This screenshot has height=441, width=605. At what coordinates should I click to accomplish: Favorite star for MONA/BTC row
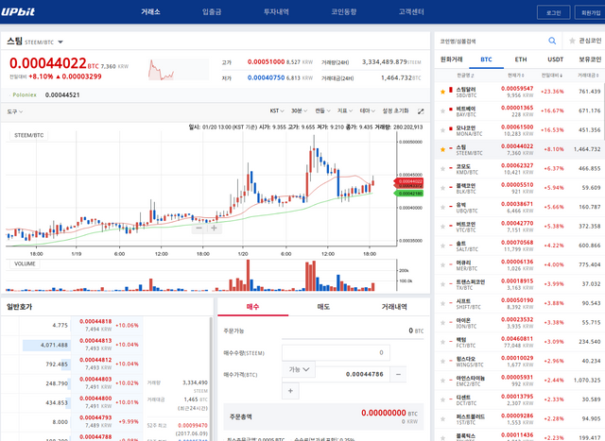pyautogui.click(x=442, y=130)
